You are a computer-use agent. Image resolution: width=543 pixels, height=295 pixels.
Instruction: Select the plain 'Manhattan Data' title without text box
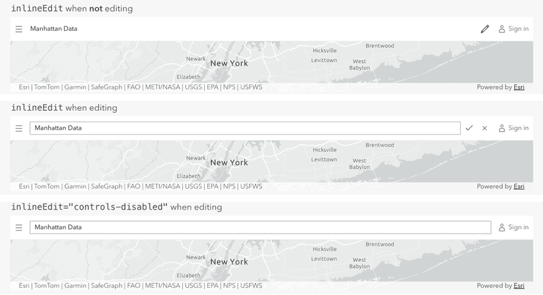(x=54, y=29)
